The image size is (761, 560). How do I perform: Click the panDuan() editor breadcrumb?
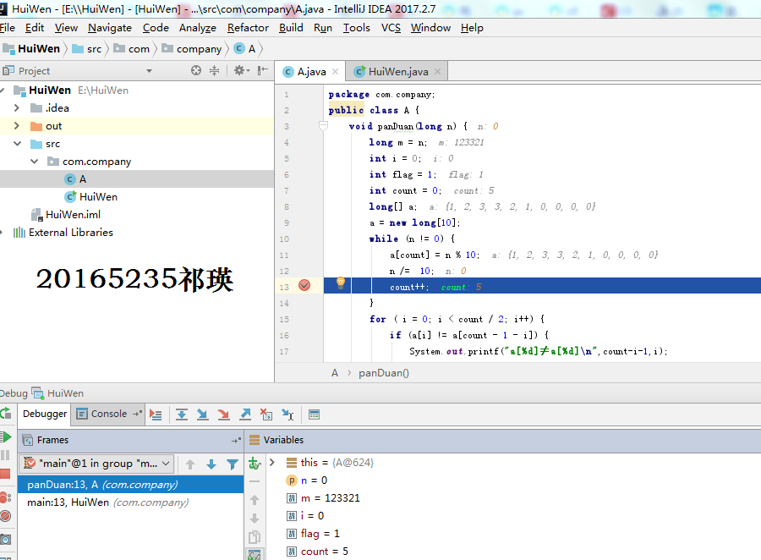click(384, 373)
